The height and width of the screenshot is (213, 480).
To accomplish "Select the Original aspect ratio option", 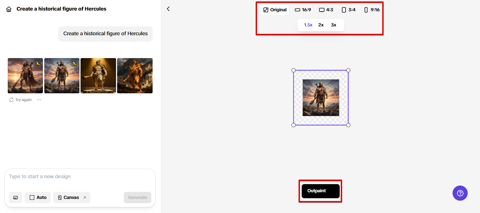I will point(275,10).
